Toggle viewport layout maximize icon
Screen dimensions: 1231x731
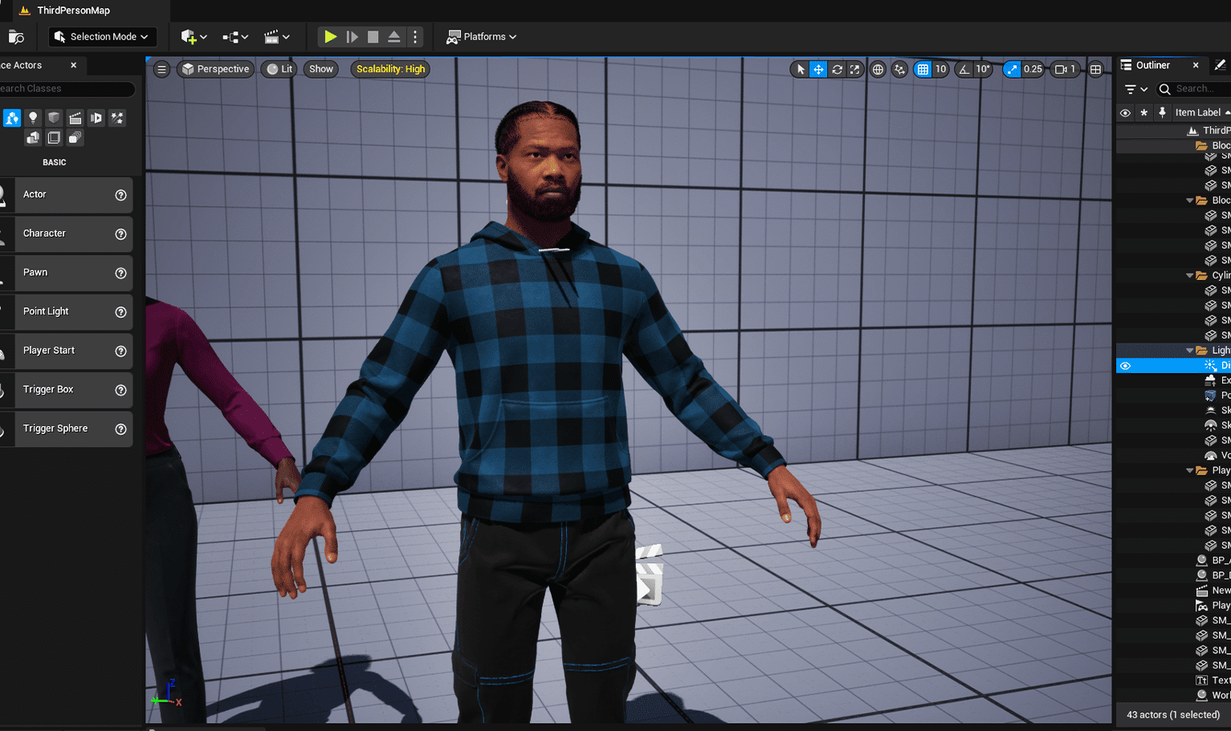click(x=1095, y=70)
